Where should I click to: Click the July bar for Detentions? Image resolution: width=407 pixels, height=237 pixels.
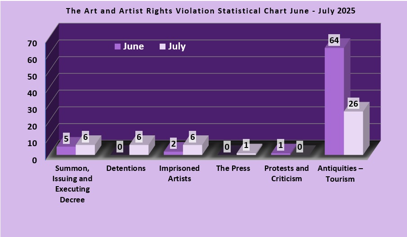139,150
